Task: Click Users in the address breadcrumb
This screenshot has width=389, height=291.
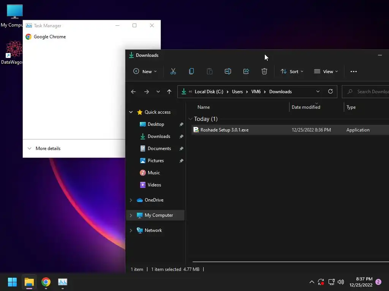Action: pyautogui.click(x=237, y=92)
